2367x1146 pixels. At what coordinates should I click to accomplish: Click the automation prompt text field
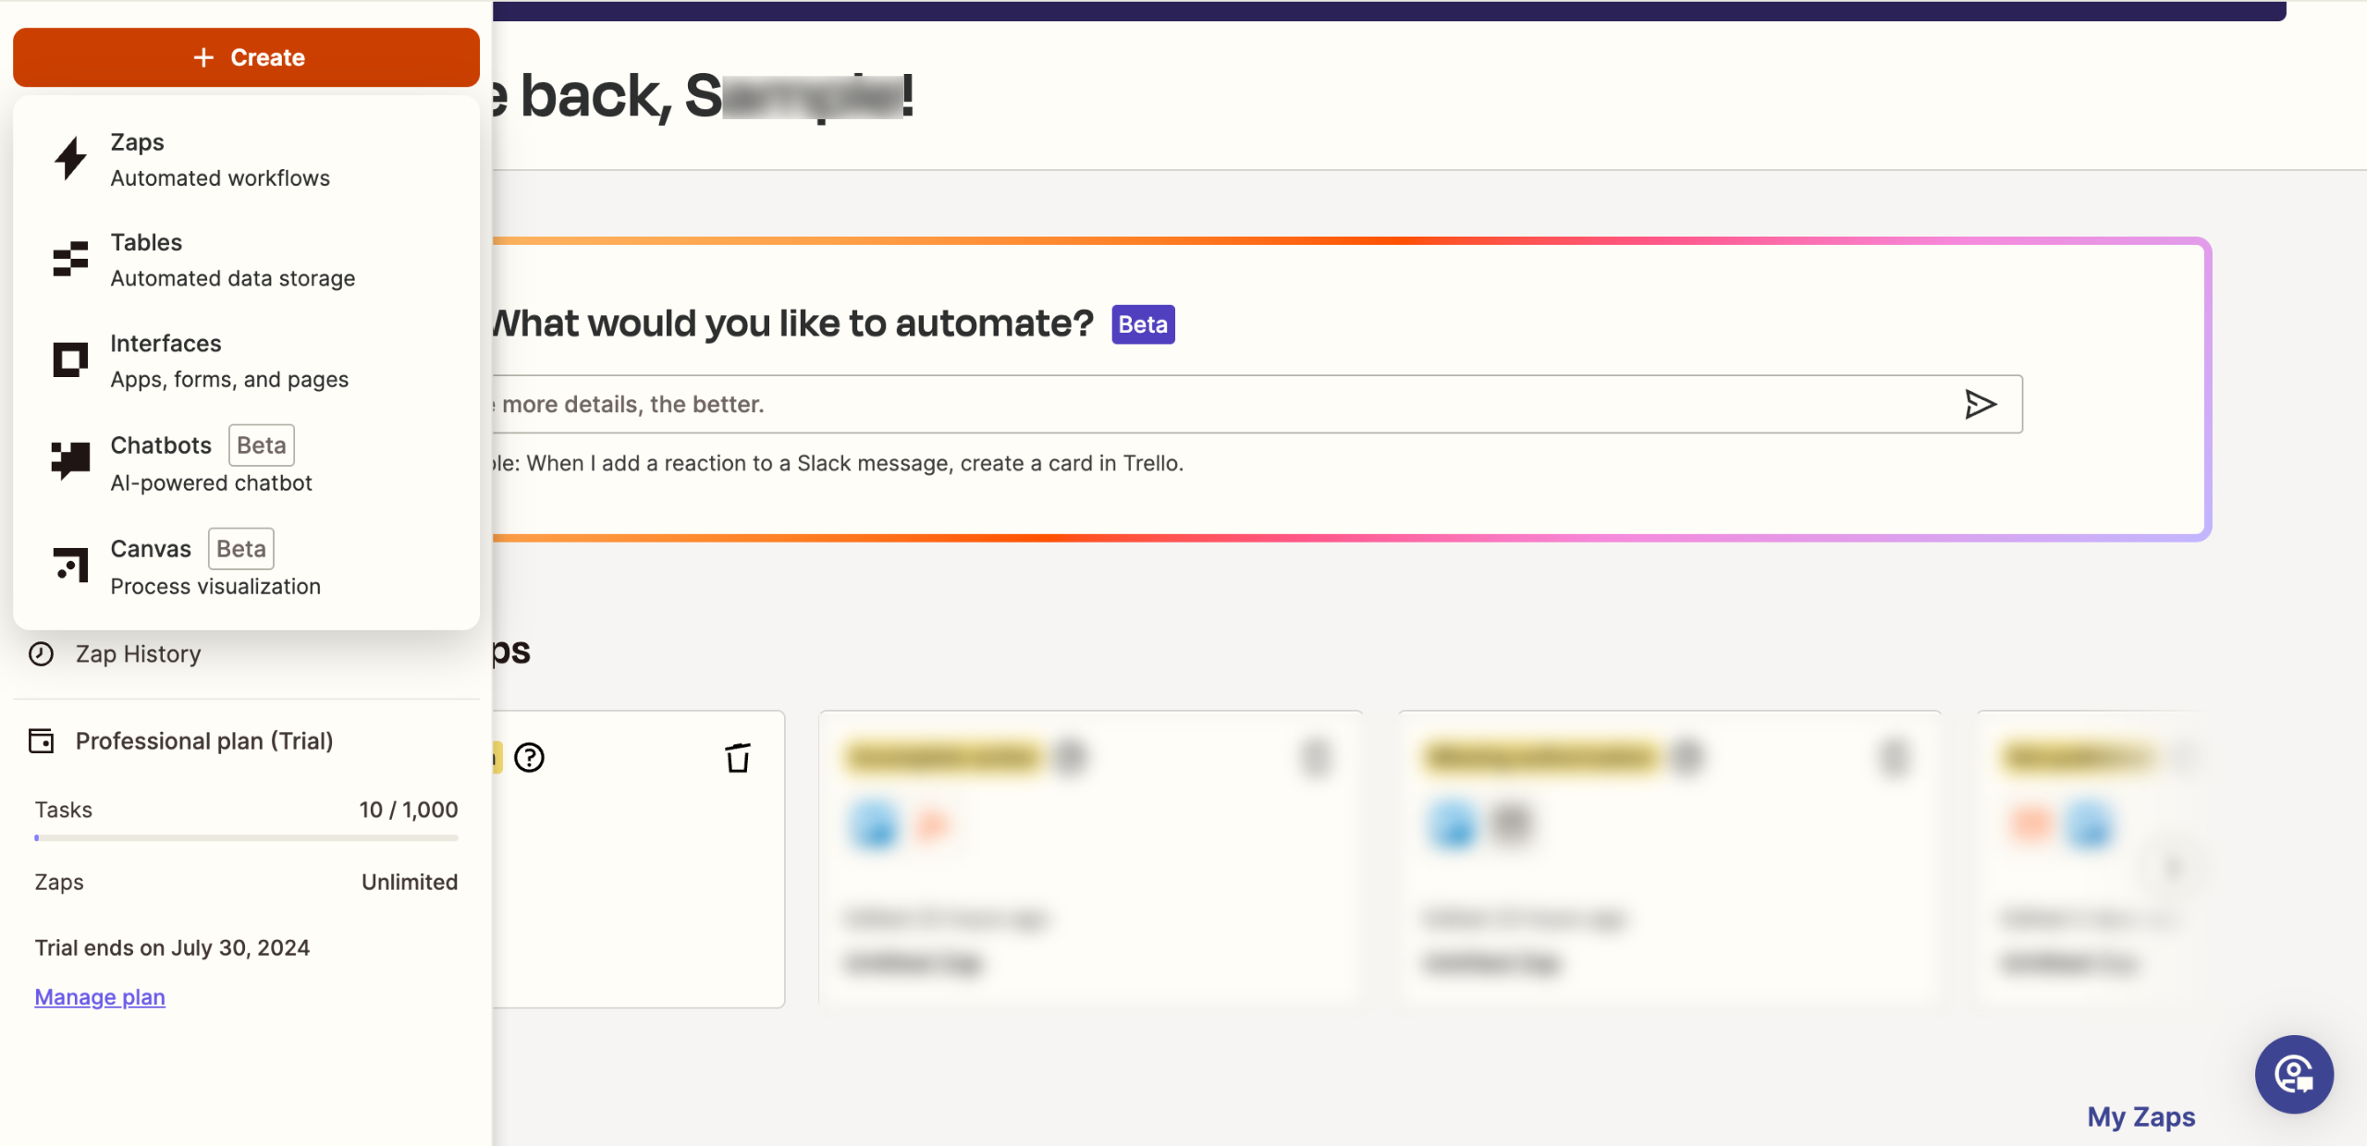[1202, 404]
